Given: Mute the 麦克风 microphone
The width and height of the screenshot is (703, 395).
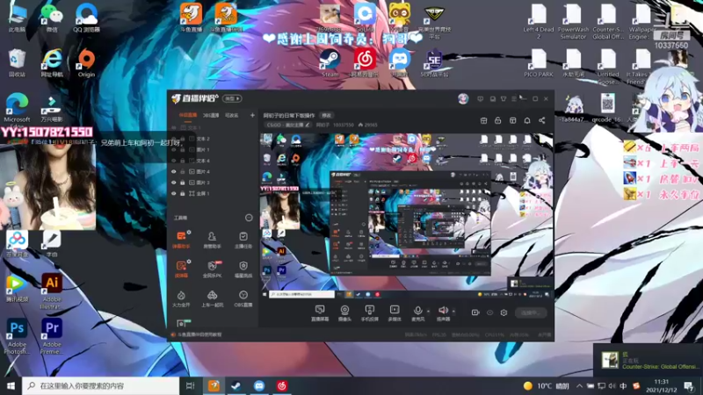Looking at the screenshot, I should 417,311.
